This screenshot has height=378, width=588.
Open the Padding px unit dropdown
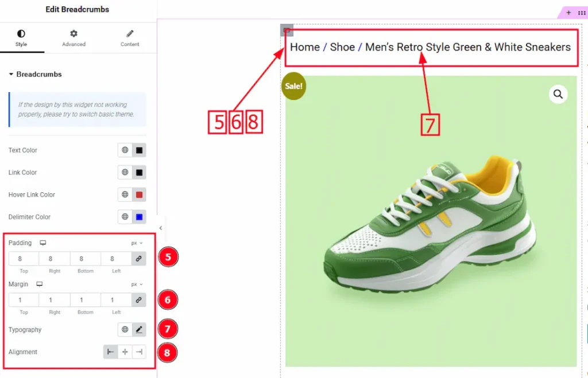(x=137, y=243)
